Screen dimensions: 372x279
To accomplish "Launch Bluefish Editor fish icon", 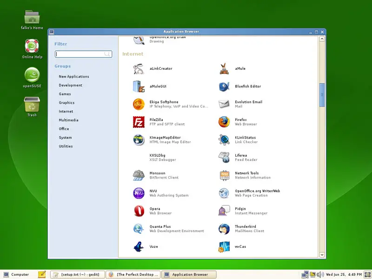I will (x=224, y=86).
